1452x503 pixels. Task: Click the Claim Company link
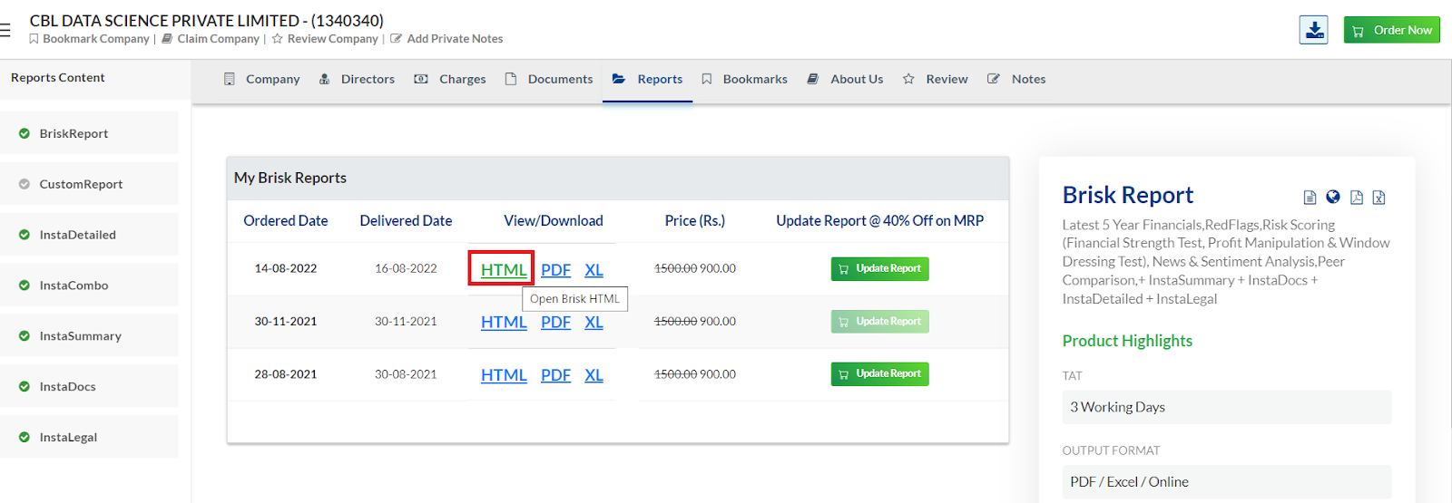click(211, 39)
